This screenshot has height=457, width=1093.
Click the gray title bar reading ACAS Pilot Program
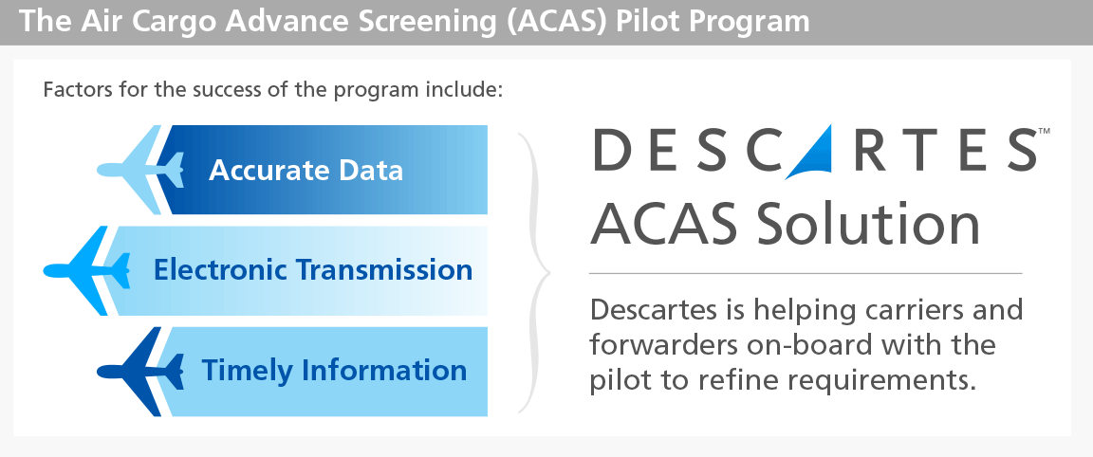(546, 23)
